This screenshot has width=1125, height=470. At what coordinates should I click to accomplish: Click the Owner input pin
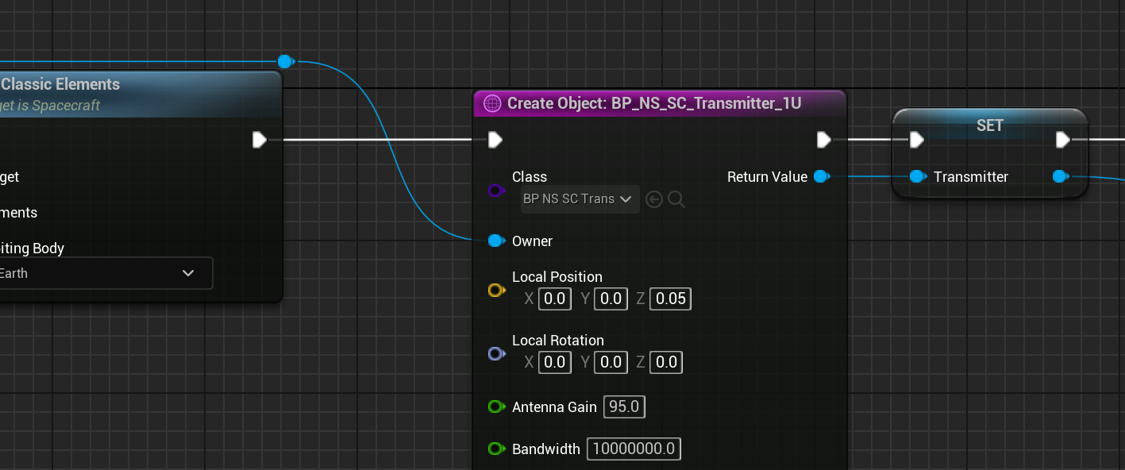click(x=496, y=241)
